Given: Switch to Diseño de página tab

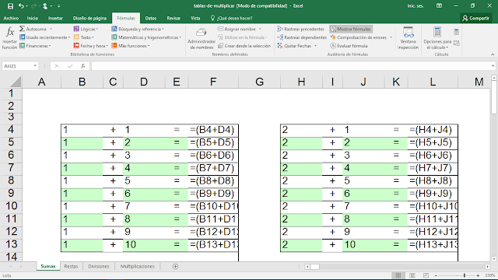Looking at the screenshot, I should (89, 18).
